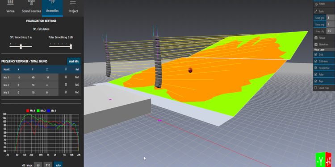Delete Mic 3 using its trash icon
The height and width of the screenshot is (167, 335).
(66, 92)
